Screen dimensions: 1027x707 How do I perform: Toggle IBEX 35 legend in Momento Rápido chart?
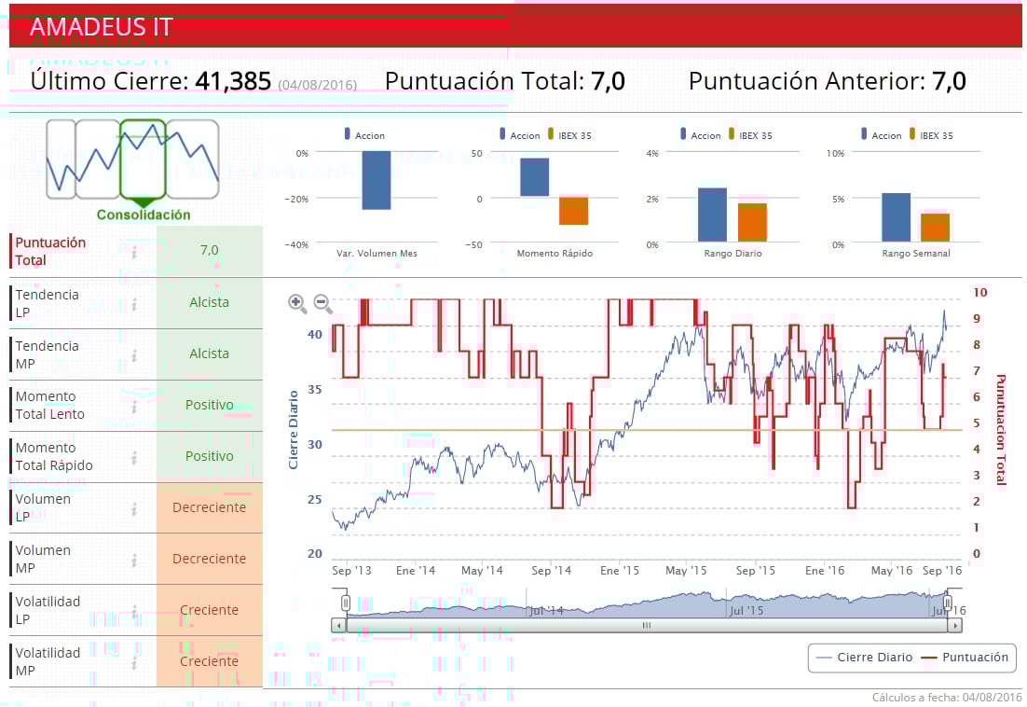click(569, 134)
